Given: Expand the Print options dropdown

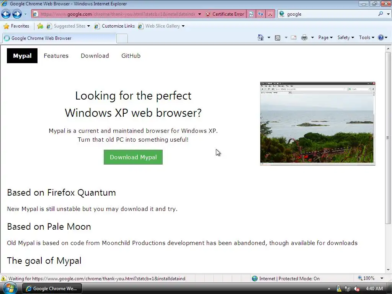Looking at the screenshot, I should [x=312, y=38].
